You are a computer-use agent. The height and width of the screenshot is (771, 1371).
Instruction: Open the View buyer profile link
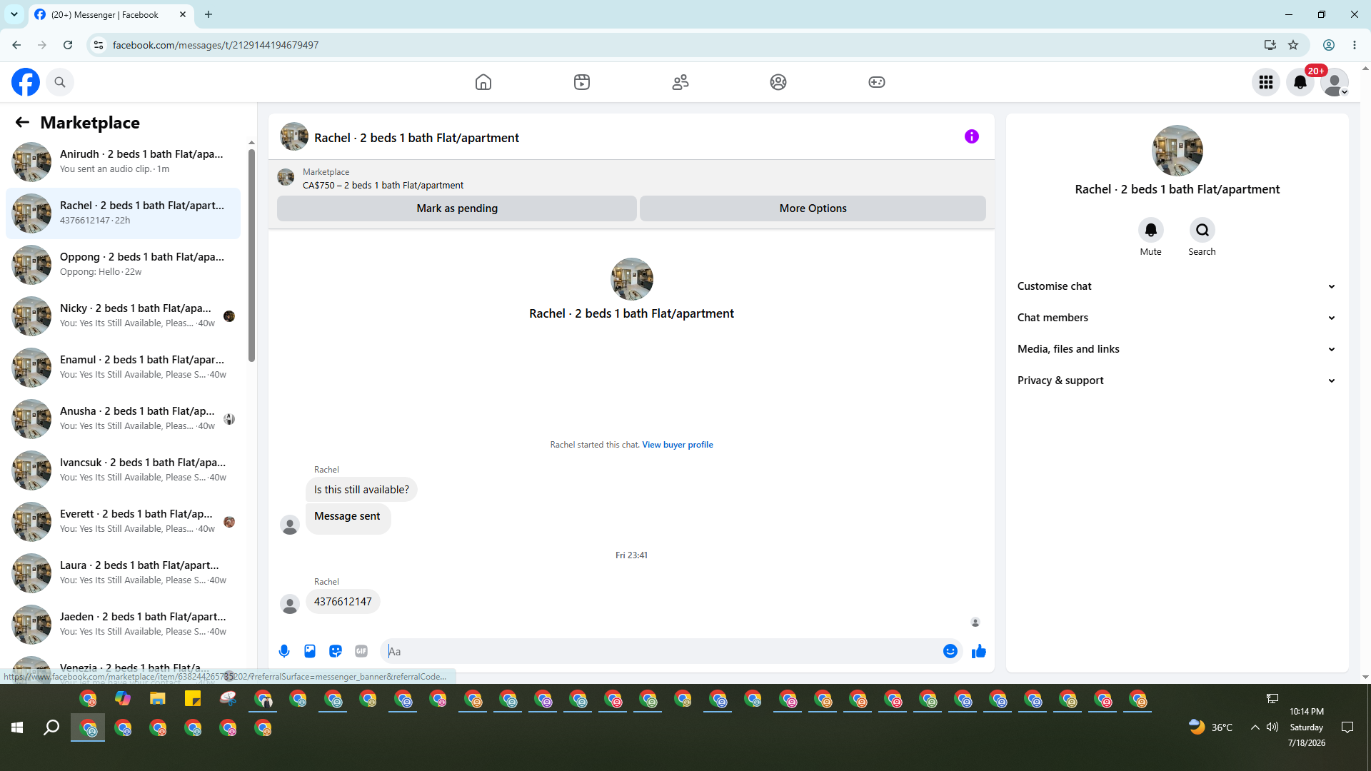678,445
